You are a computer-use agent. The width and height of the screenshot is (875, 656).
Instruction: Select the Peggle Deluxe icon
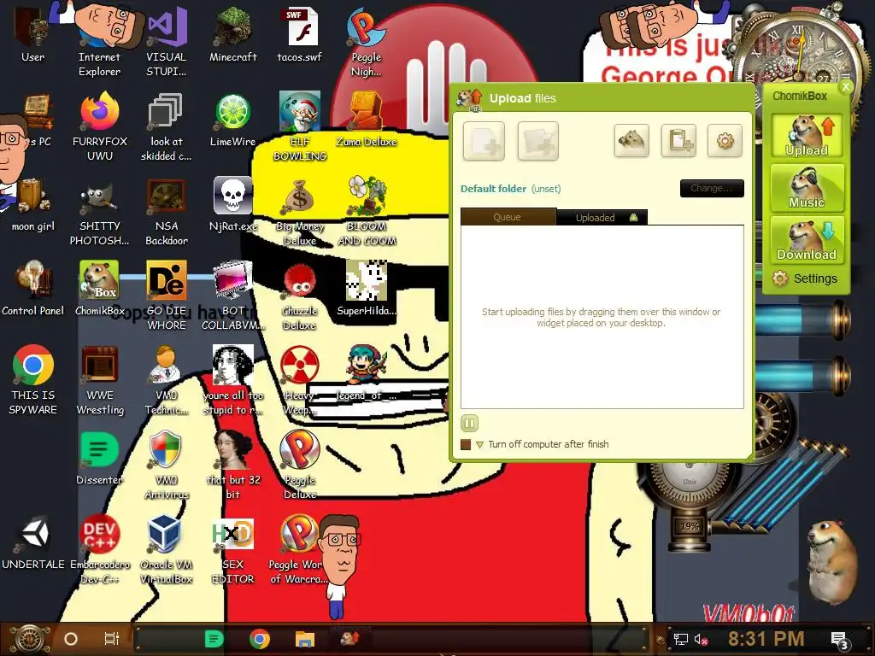[x=300, y=466]
